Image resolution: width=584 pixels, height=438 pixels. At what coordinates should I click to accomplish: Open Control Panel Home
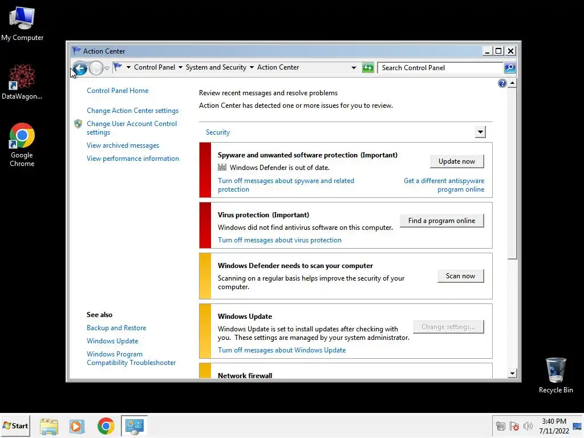117,91
